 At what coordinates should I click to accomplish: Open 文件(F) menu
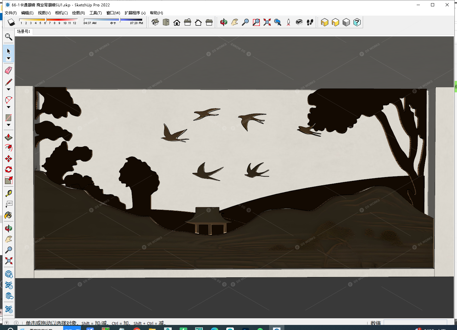[11, 13]
